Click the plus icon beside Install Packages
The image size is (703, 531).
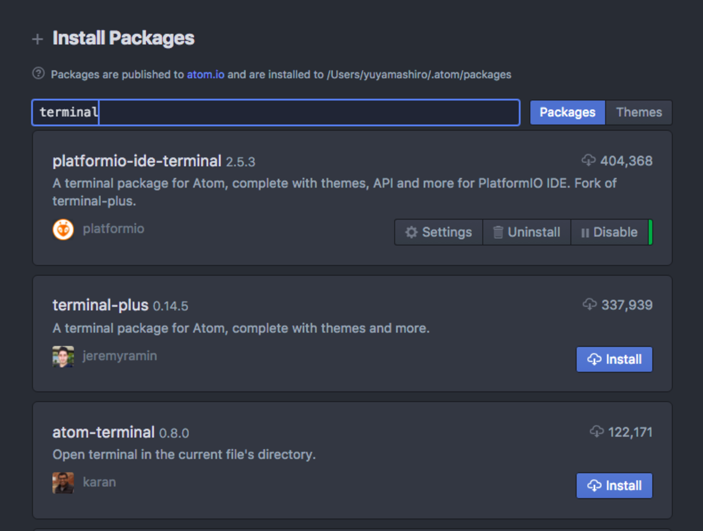coord(37,39)
